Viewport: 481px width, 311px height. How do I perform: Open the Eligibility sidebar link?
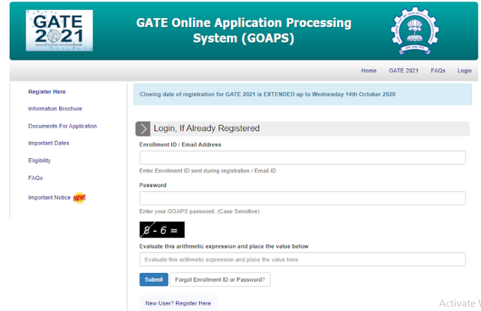click(40, 161)
